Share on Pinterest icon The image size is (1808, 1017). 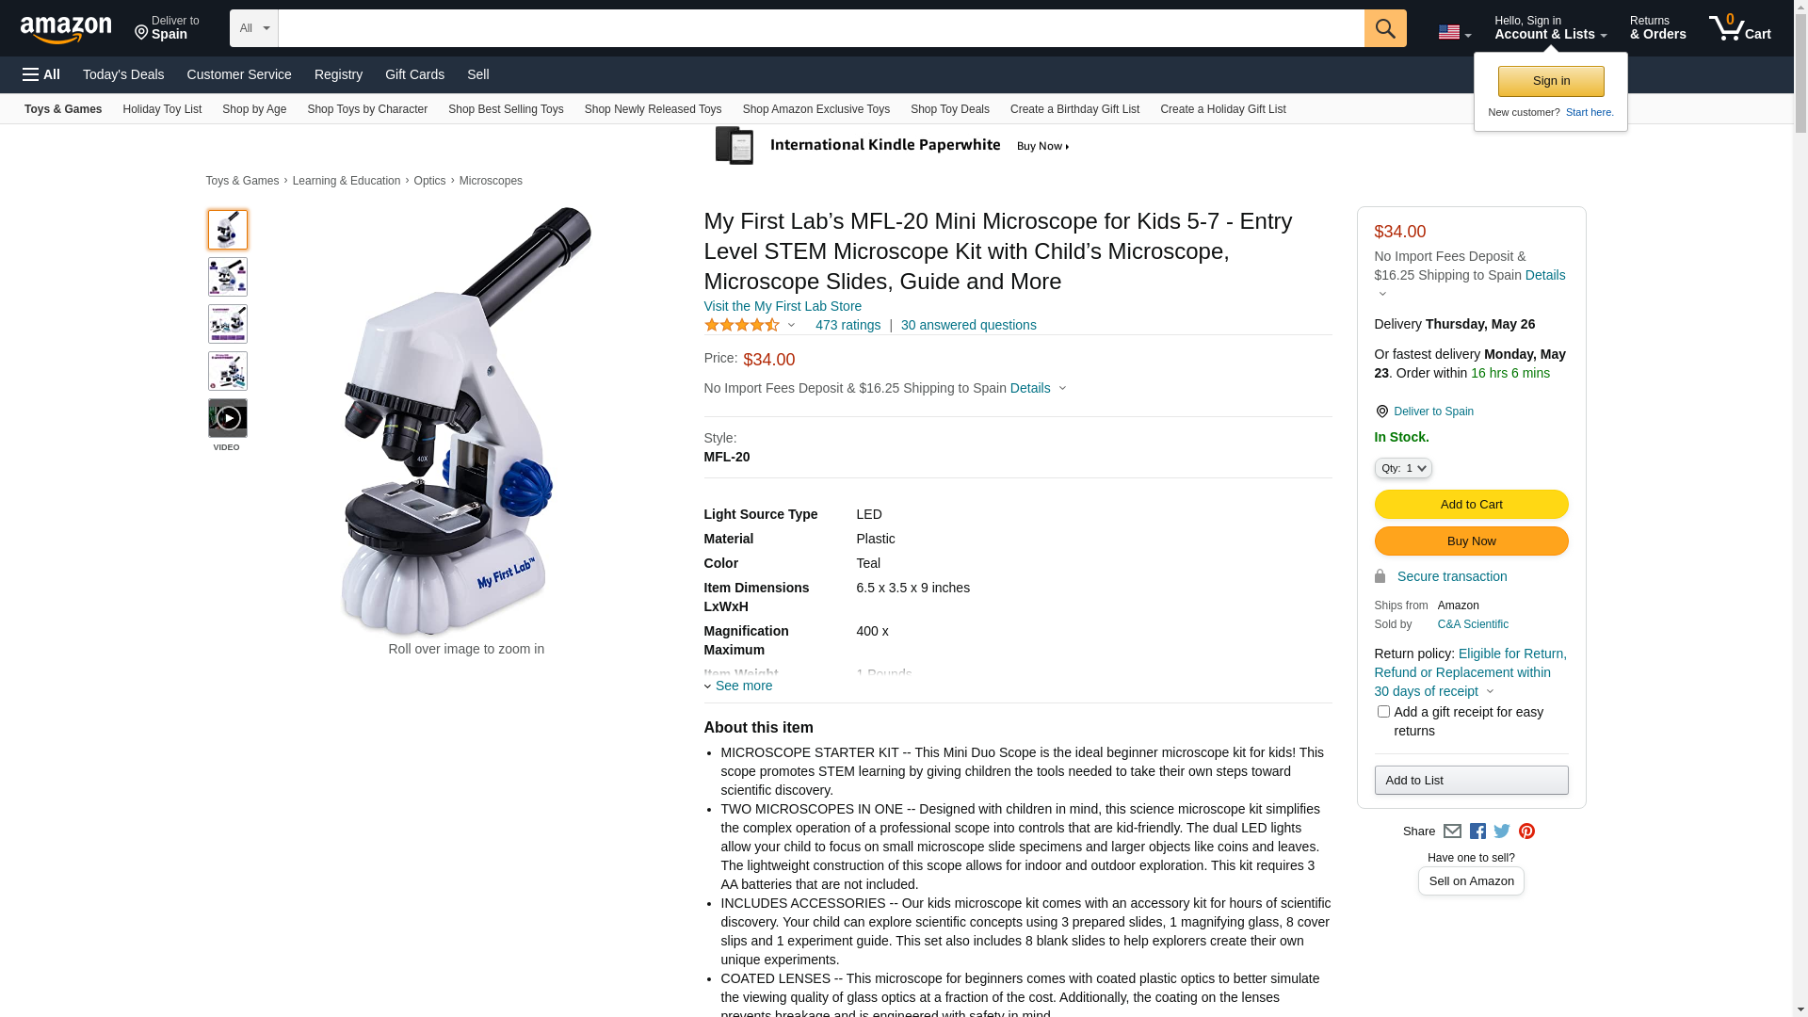1526,831
